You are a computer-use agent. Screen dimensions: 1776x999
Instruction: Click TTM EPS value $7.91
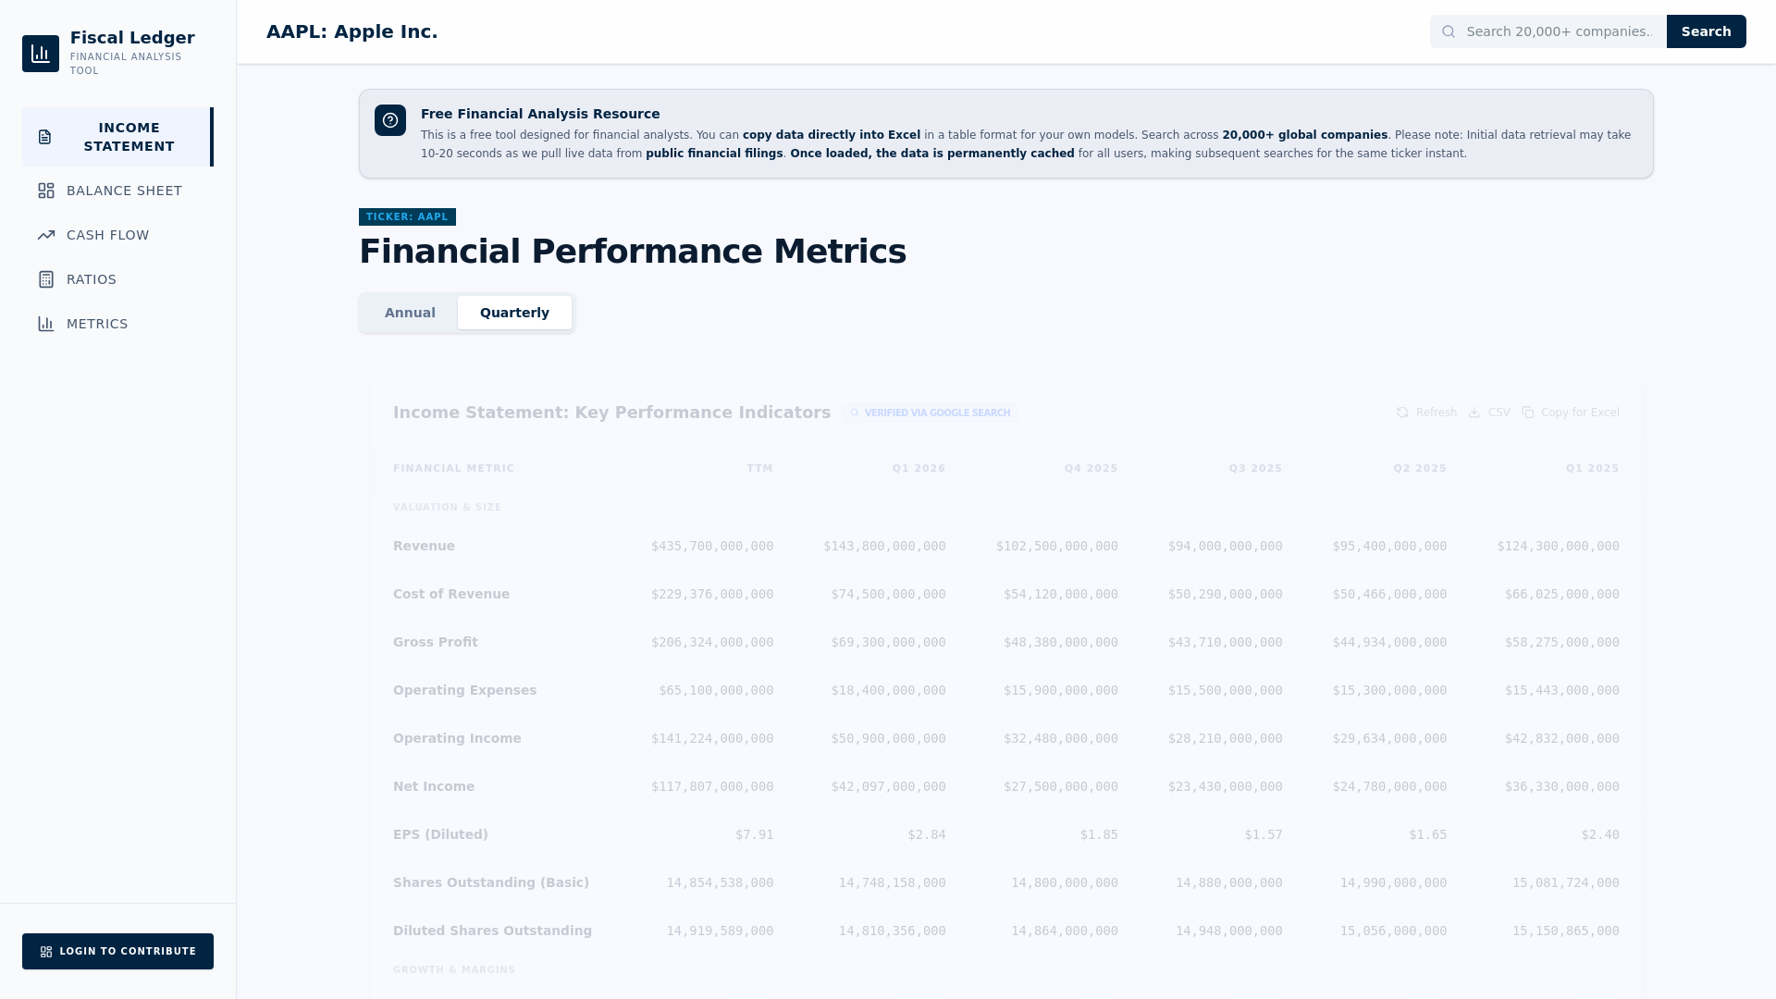754,834
